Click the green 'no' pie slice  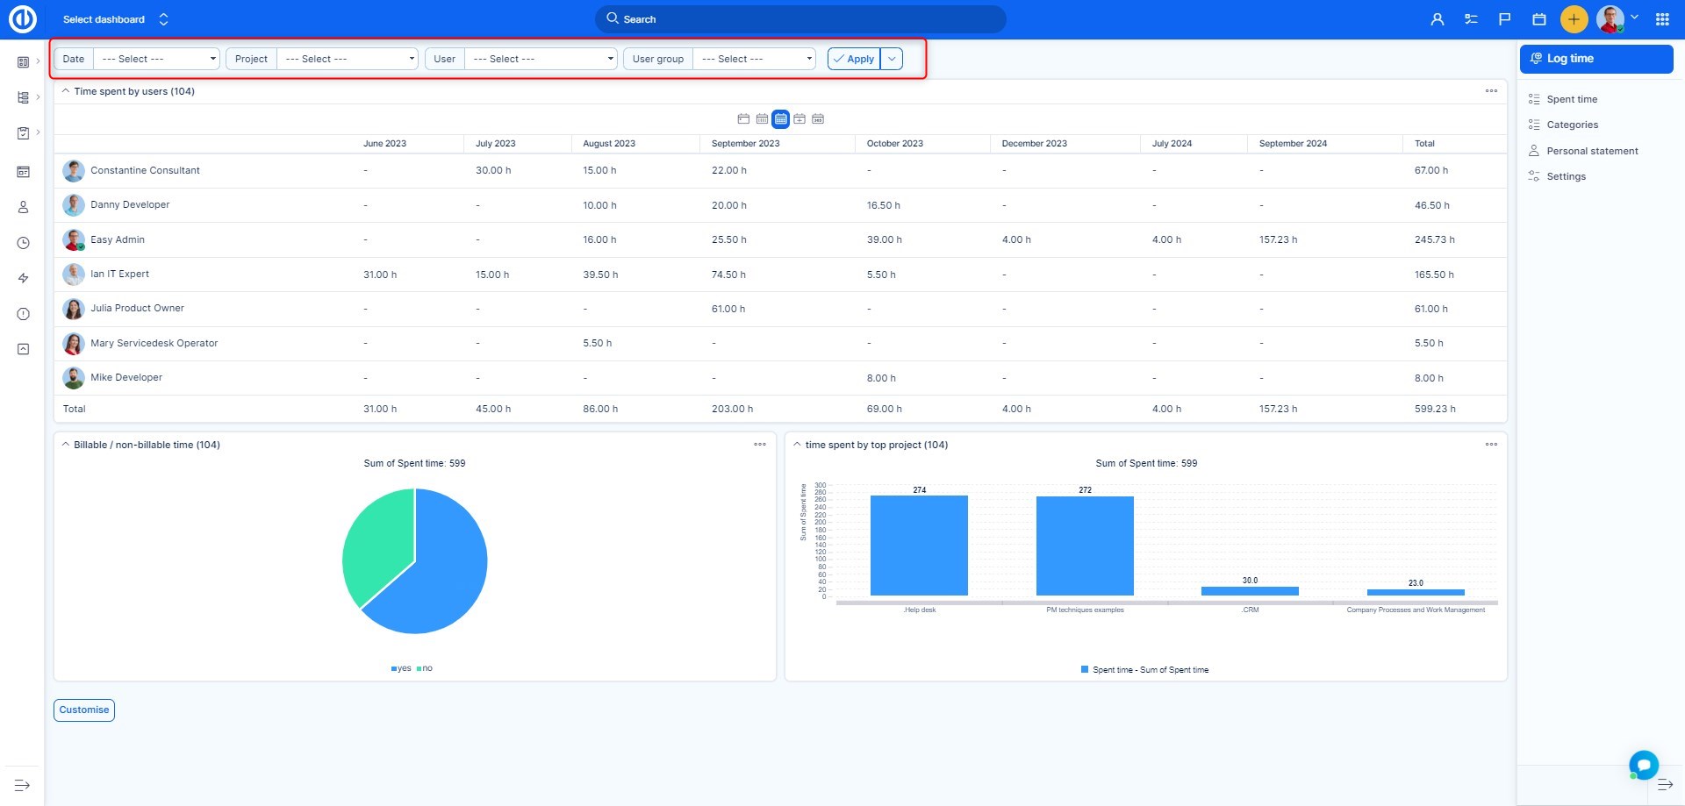[373, 544]
